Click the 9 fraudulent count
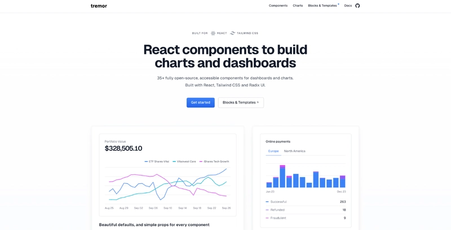 coord(344,218)
